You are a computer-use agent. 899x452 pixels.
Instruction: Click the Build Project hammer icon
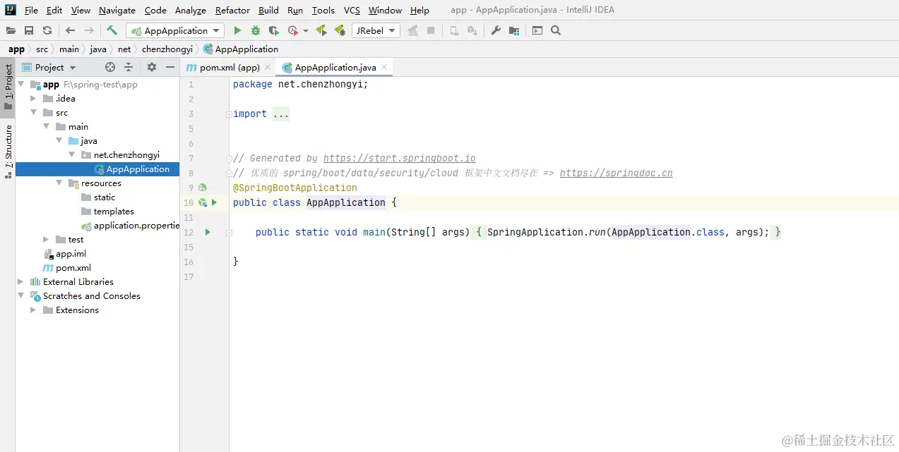tap(112, 30)
